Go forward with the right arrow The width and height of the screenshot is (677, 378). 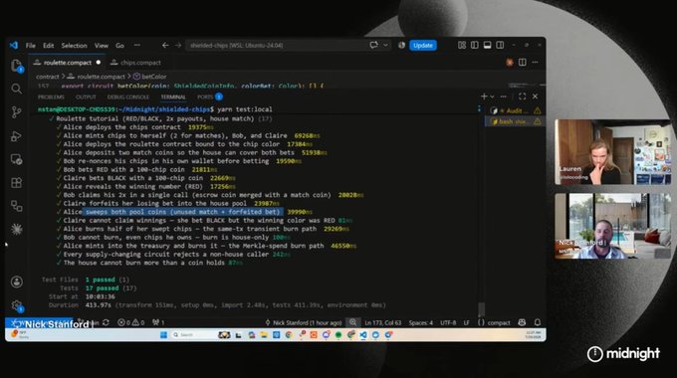(x=178, y=46)
